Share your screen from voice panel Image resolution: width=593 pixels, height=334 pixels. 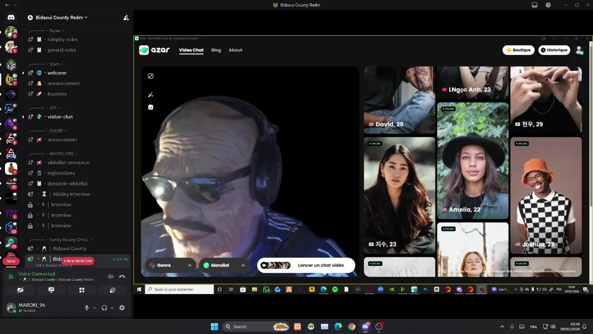[x=51, y=290]
